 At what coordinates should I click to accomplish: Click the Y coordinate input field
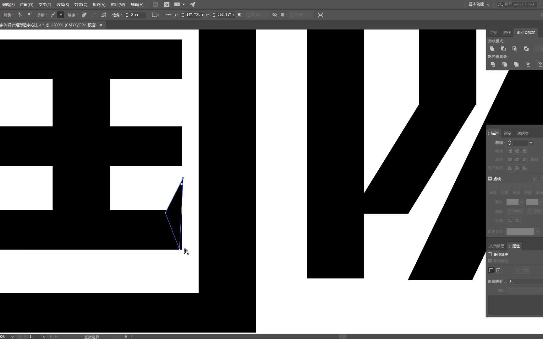tap(226, 15)
